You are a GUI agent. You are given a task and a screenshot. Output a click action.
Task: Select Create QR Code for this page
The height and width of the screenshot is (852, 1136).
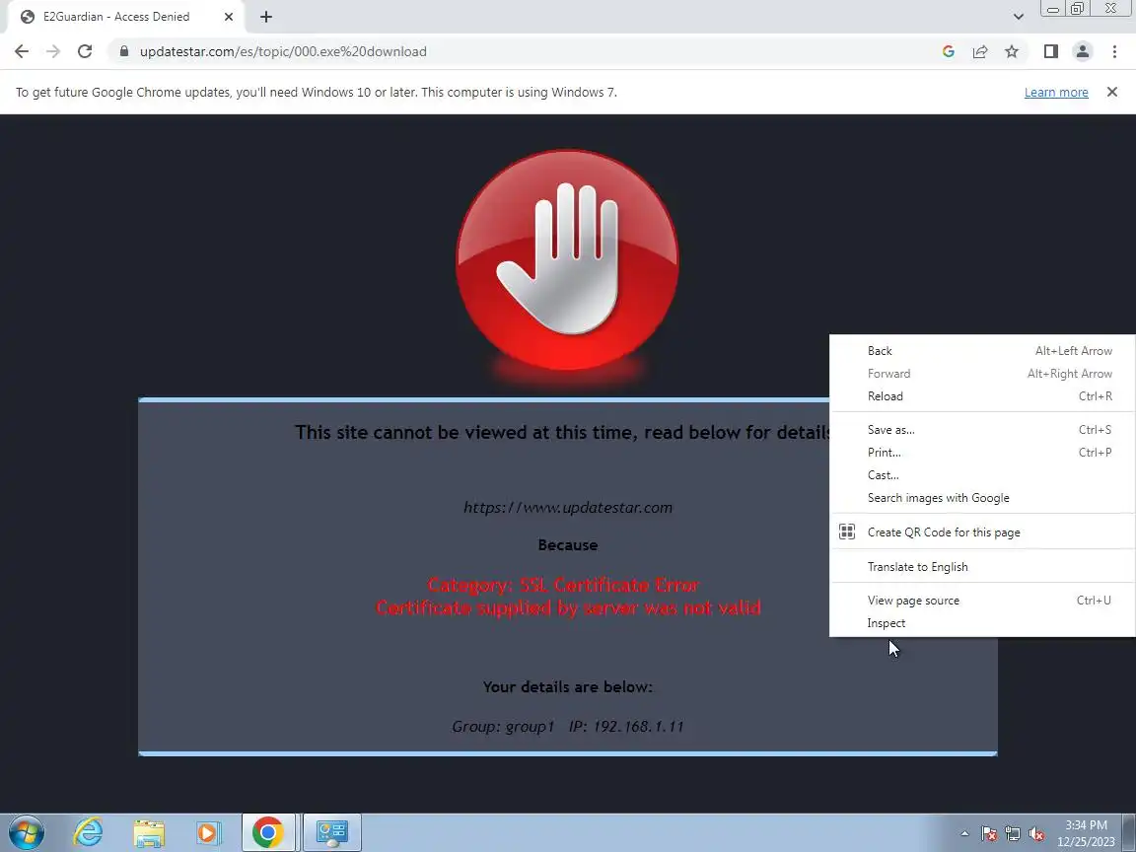[x=982, y=532]
